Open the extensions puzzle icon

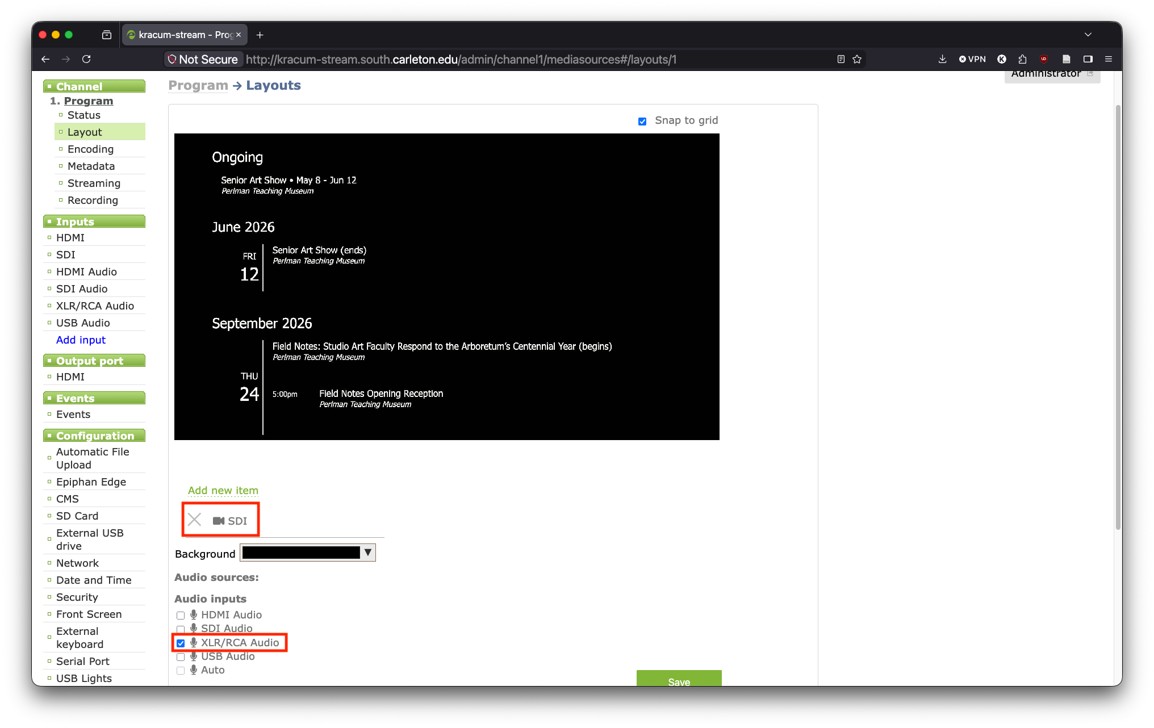tap(1023, 59)
